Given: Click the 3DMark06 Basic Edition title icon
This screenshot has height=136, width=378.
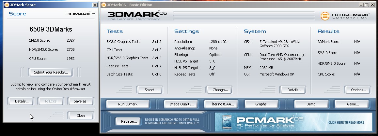Looking at the screenshot, I should (x=104, y=5).
